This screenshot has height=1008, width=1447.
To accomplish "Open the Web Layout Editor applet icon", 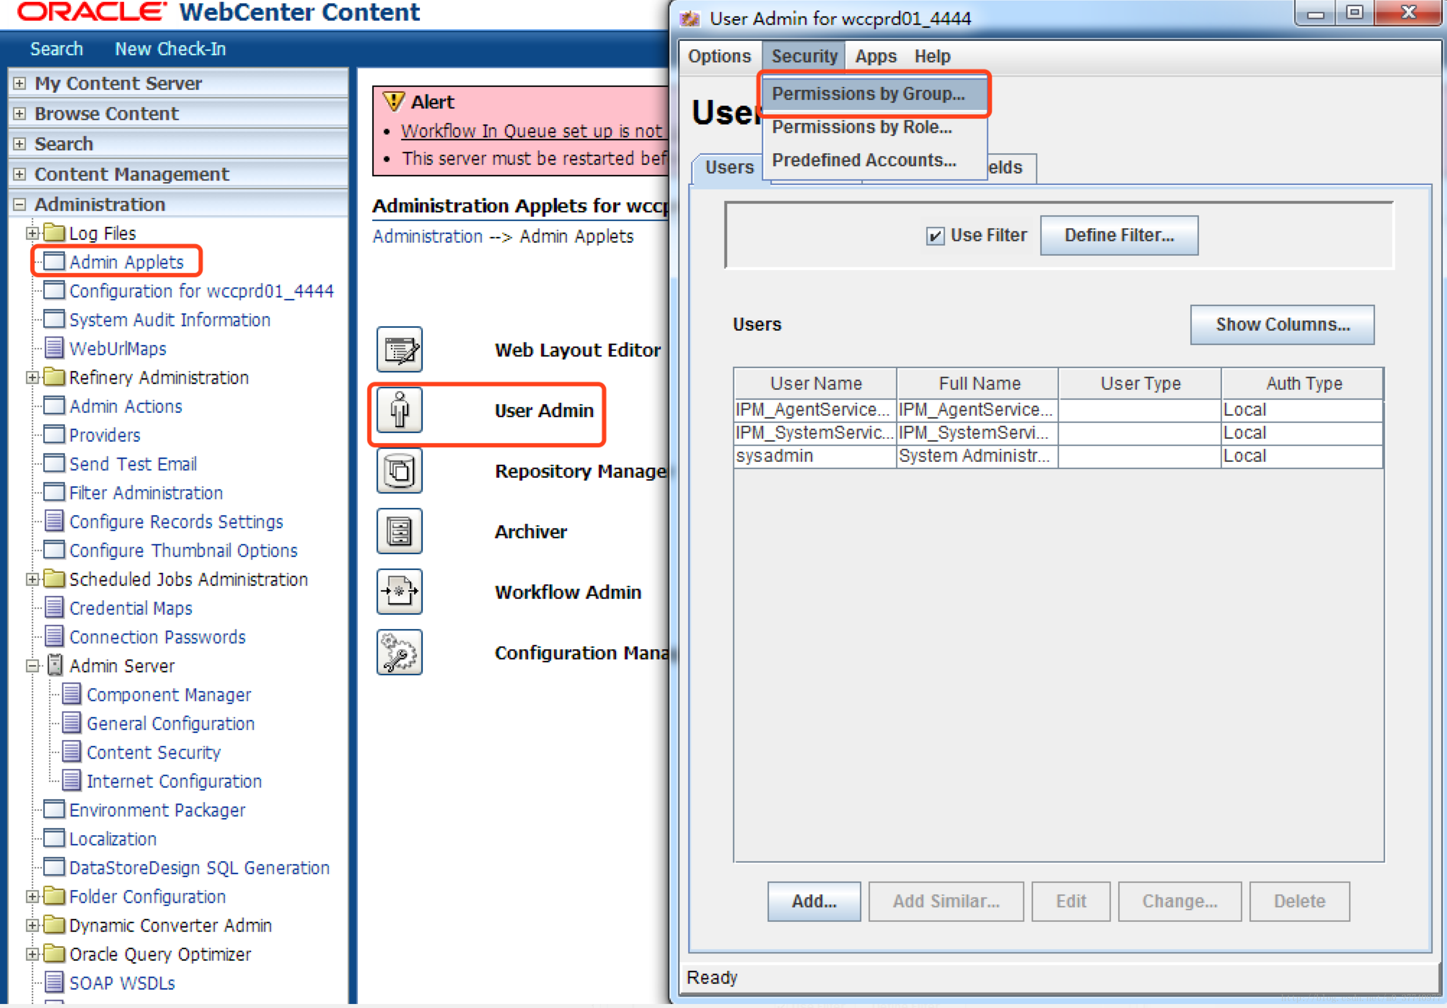I will (x=399, y=350).
